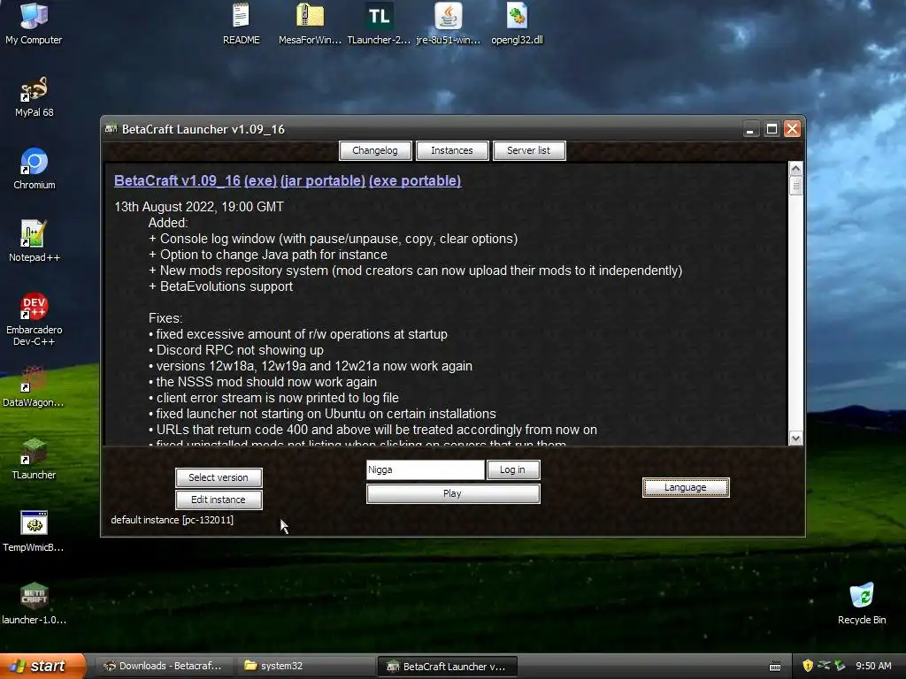
Task: Open the Windows start menu
Action: [42, 666]
